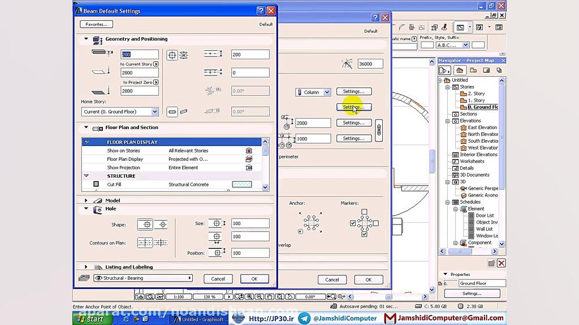
Task: Select rectangular beam profile icon
Action: [x=172, y=55]
